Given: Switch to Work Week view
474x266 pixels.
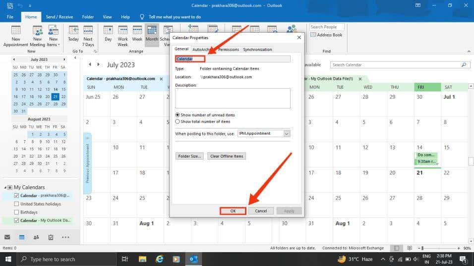Looking at the screenshot, I should click(x=122, y=36).
